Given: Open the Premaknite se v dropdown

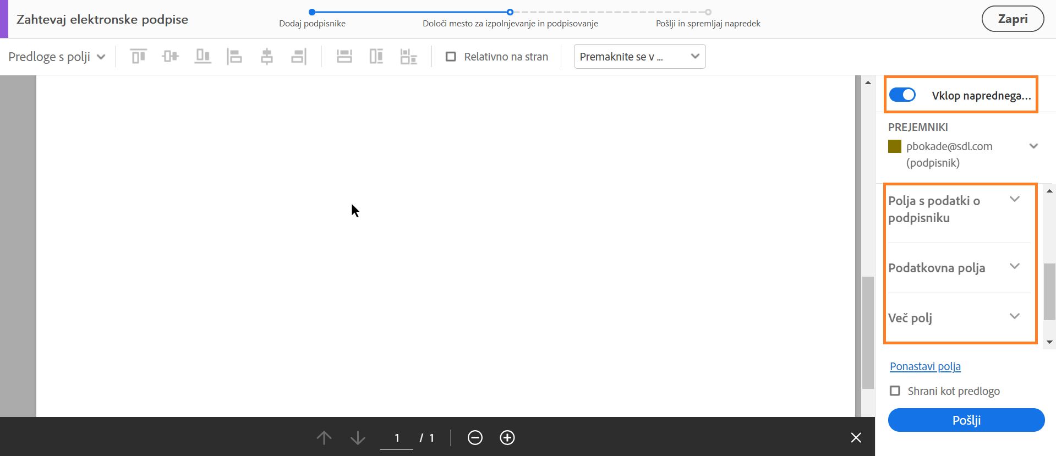Looking at the screenshot, I should 639,57.
